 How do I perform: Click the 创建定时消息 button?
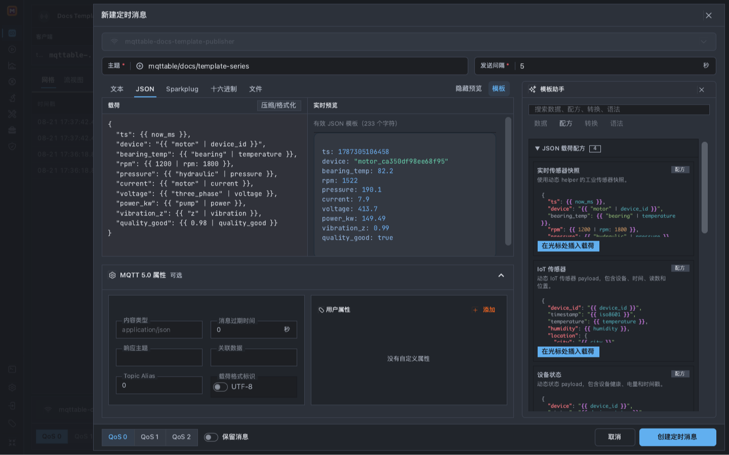click(x=677, y=437)
